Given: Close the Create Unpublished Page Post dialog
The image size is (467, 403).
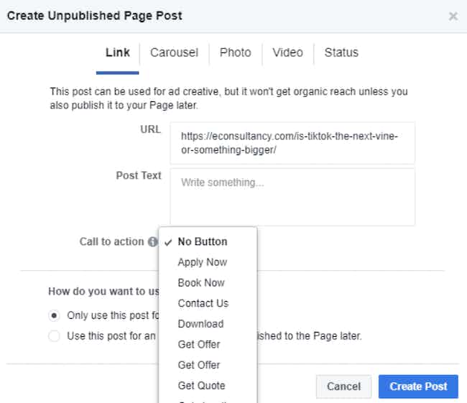Looking at the screenshot, I should click(453, 16).
